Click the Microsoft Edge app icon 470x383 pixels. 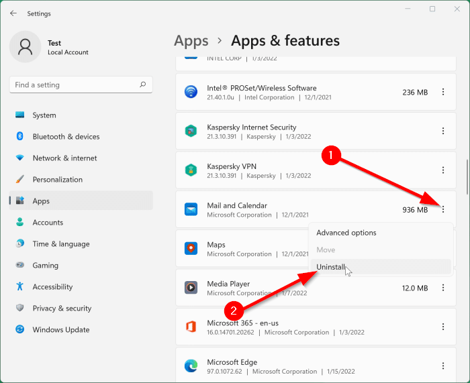coord(191,366)
